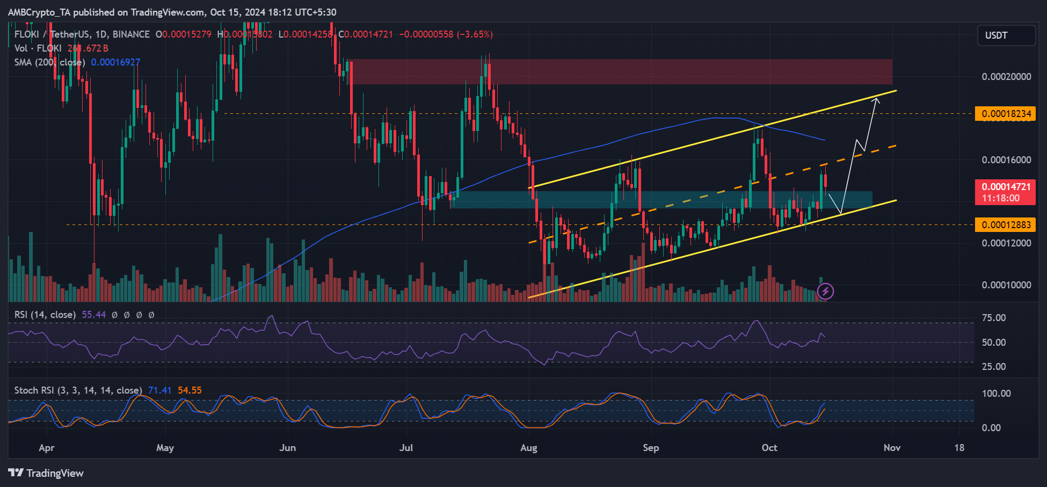Click the 100.00 Stoch RSI axis label
Screen dimensions: 1047x487
pos(997,394)
